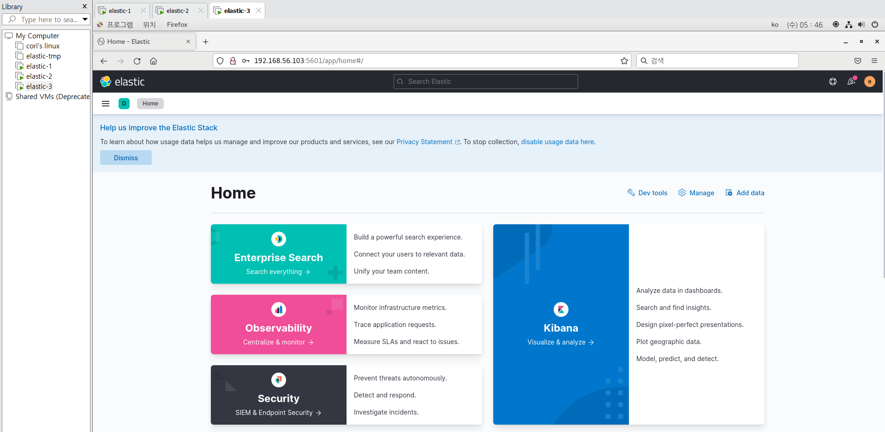Viewport: 885px width, 432px height.
Task: Select the elastic-3 VM tab
Action: point(237,11)
